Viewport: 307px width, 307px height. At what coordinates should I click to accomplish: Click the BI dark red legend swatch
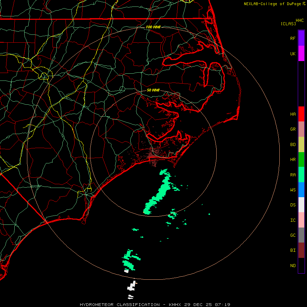coord(301,250)
